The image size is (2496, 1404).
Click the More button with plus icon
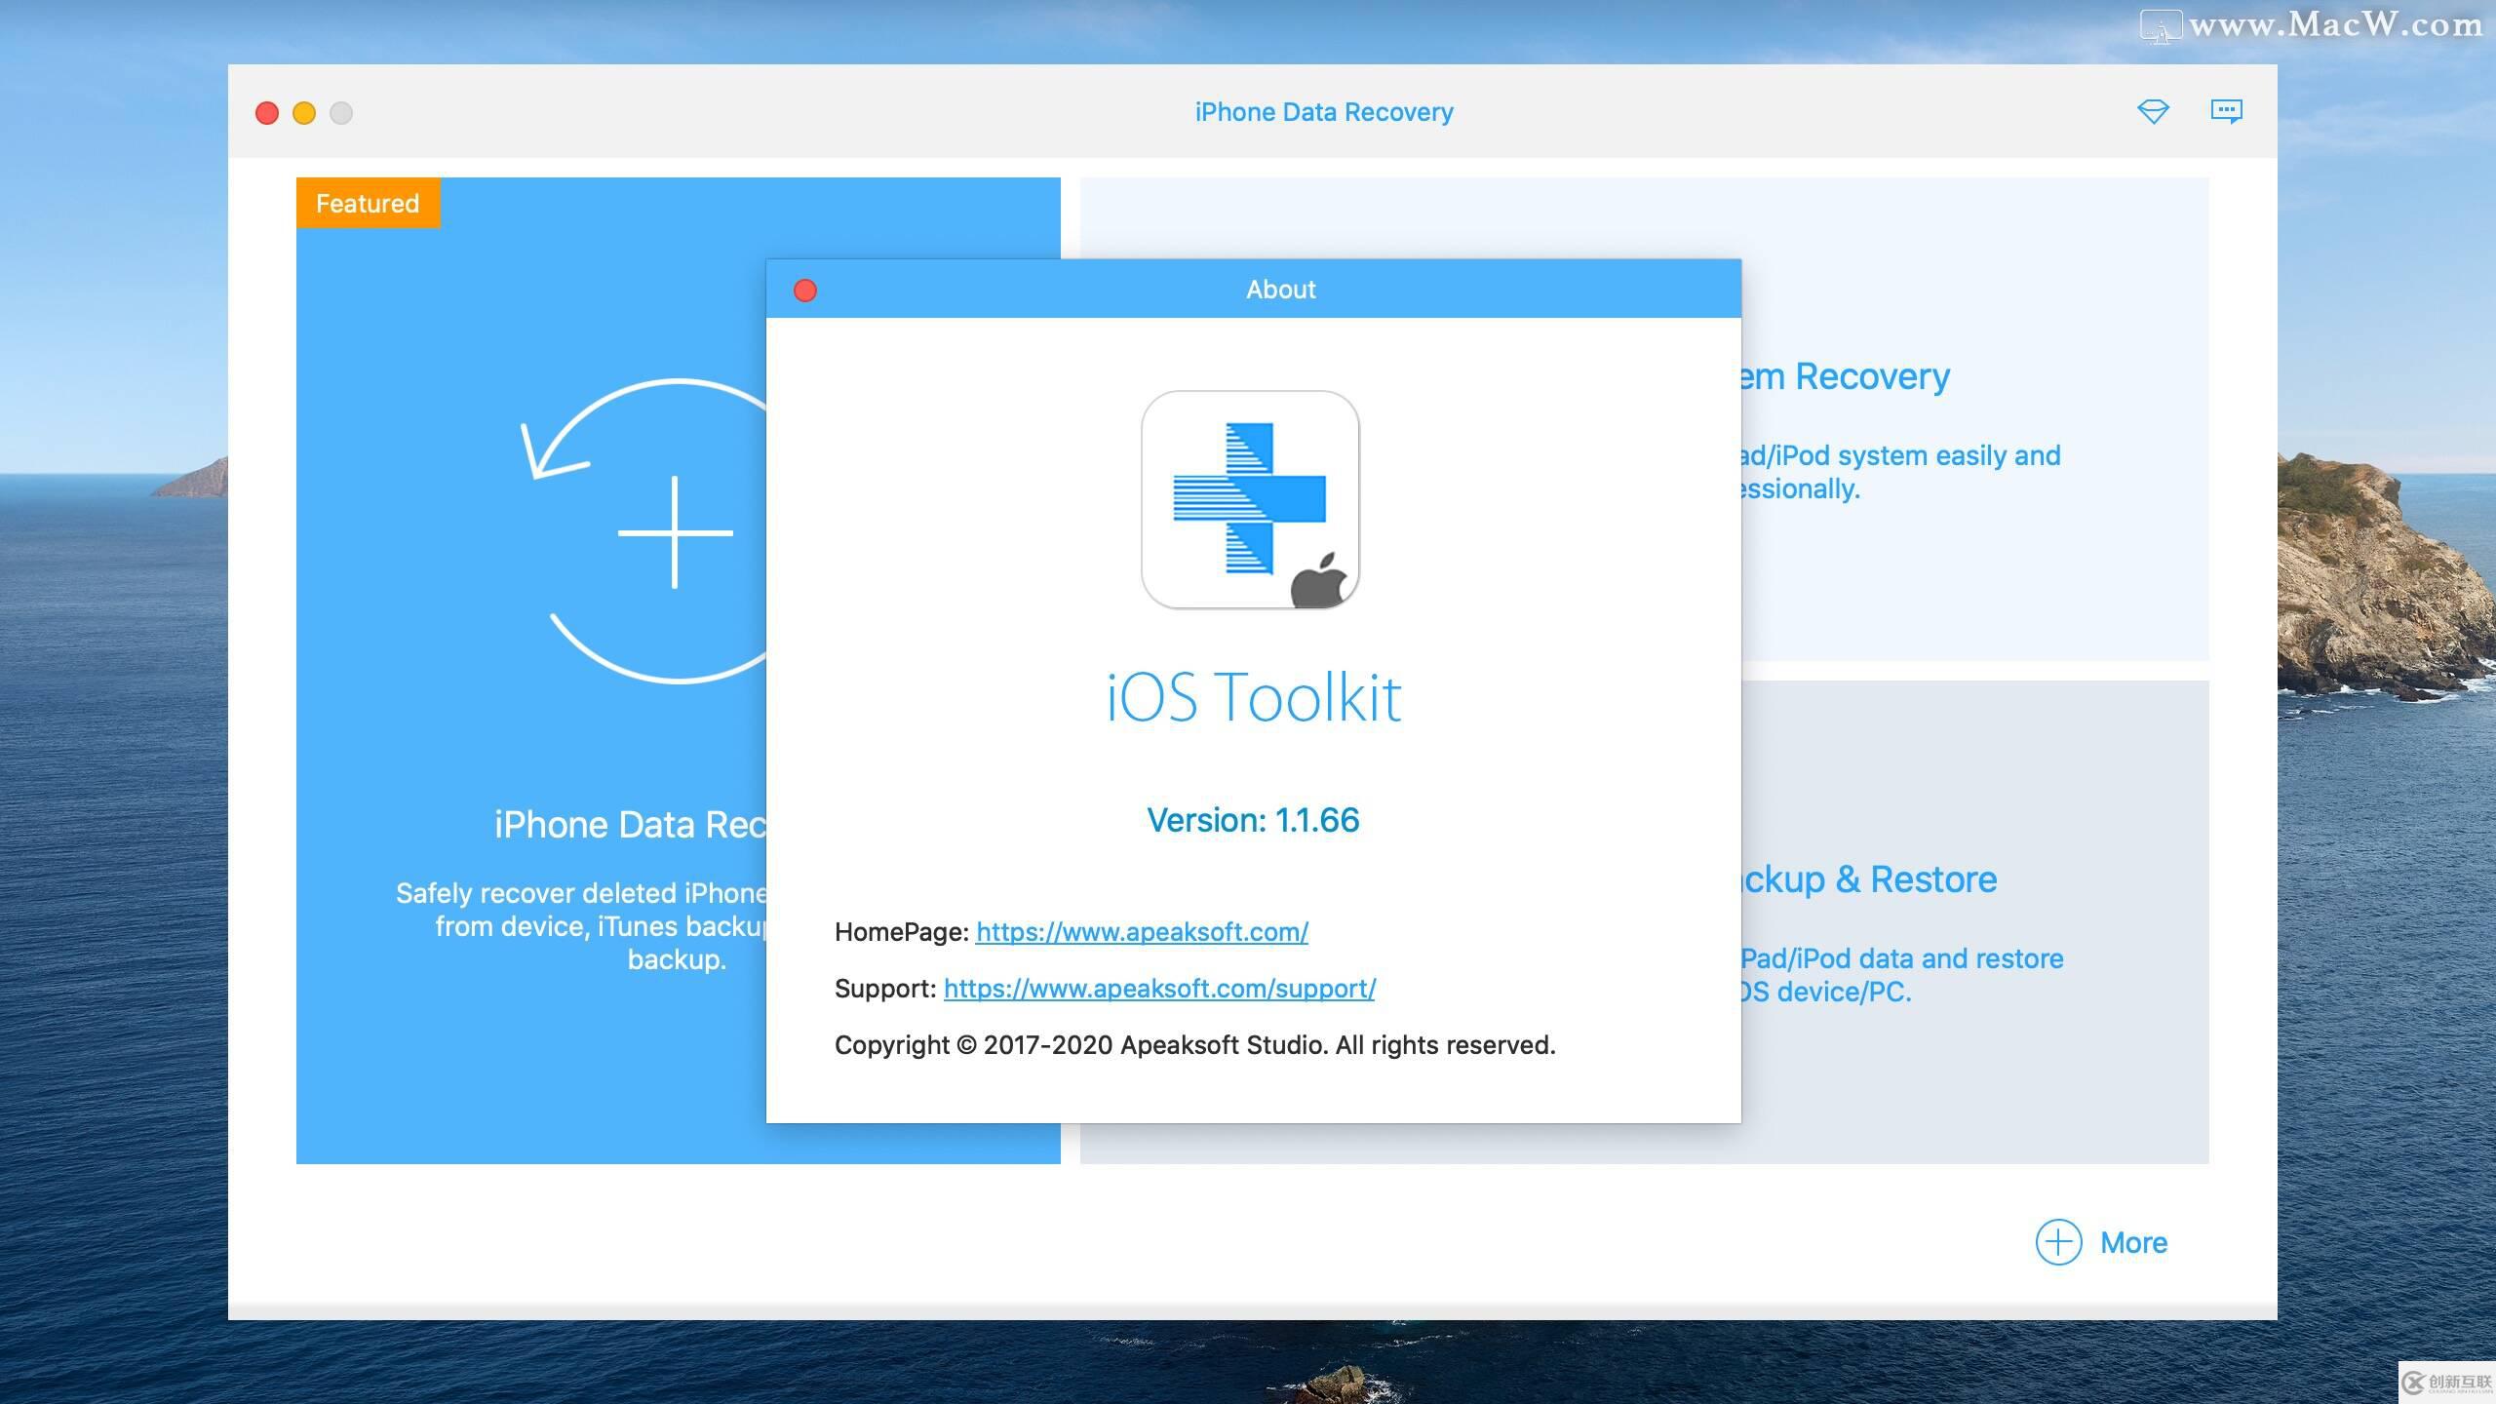pos(2096,1243)
